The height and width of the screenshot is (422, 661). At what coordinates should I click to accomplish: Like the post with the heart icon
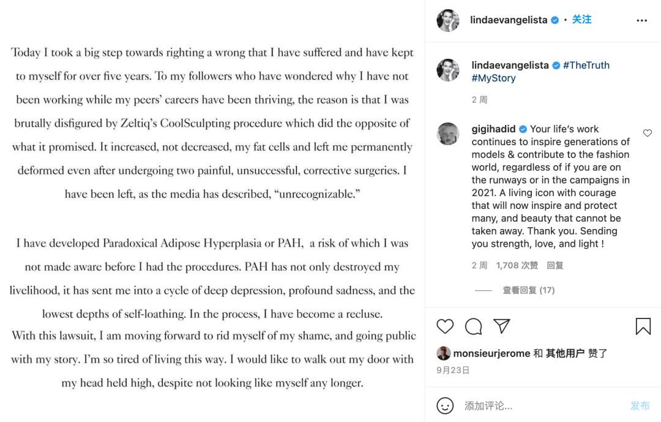(x=445, y=326)
